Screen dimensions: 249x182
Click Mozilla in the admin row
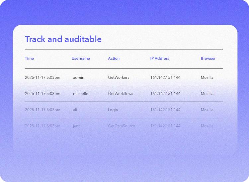coord(207,77)
